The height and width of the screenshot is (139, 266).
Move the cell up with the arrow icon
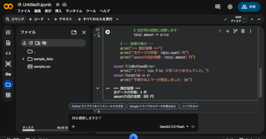(220, 31)
